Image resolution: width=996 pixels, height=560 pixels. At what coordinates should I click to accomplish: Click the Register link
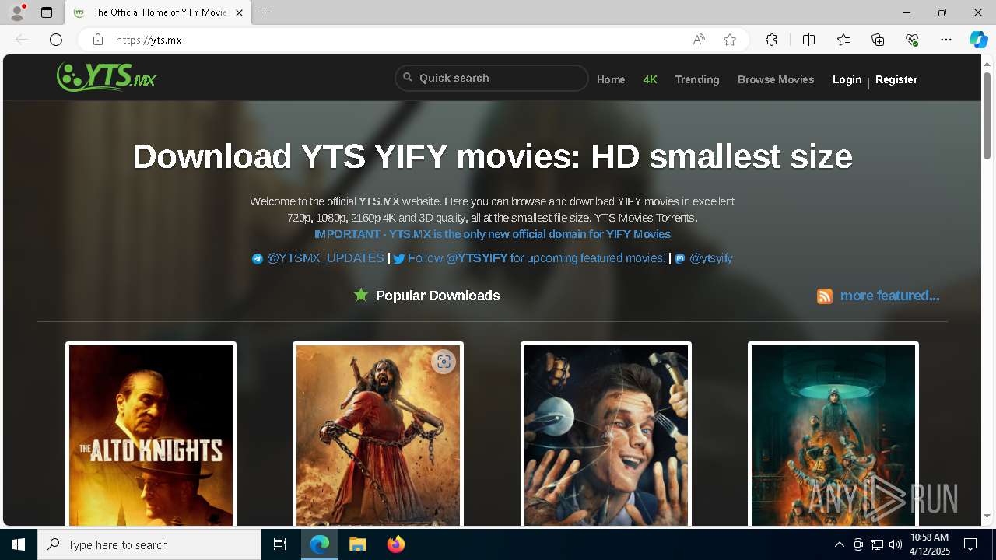(896, 79)
